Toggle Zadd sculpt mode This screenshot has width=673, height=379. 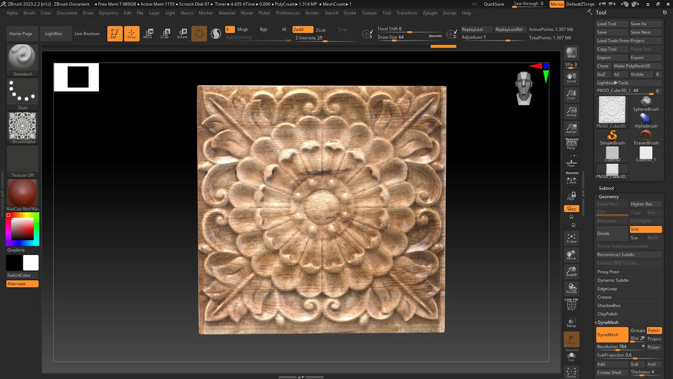click(x=302, y=29)
